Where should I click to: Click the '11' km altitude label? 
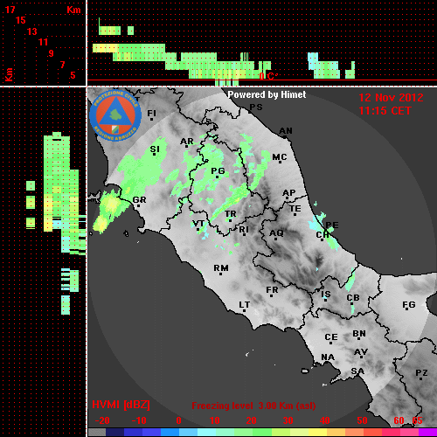click(43, 42)
